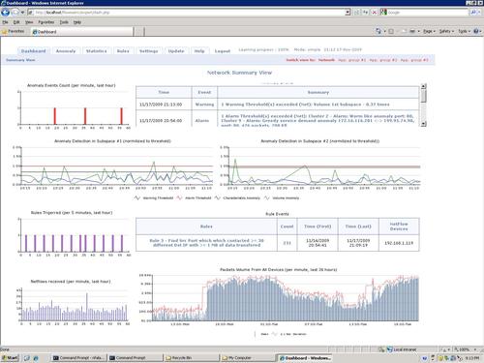484x363 pixels.
Task: Click scroll-up arrow of events table
Action: [x=423, y=86]
